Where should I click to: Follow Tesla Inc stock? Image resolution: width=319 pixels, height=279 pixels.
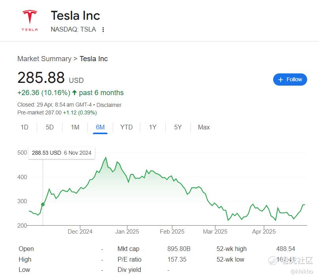290,79
